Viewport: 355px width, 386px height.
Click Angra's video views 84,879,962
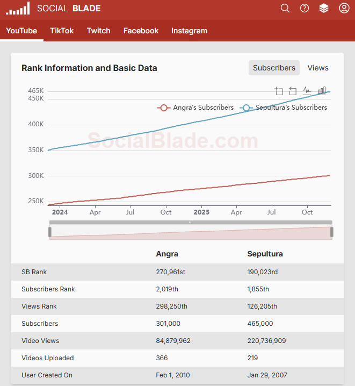(x=173, y=341)
